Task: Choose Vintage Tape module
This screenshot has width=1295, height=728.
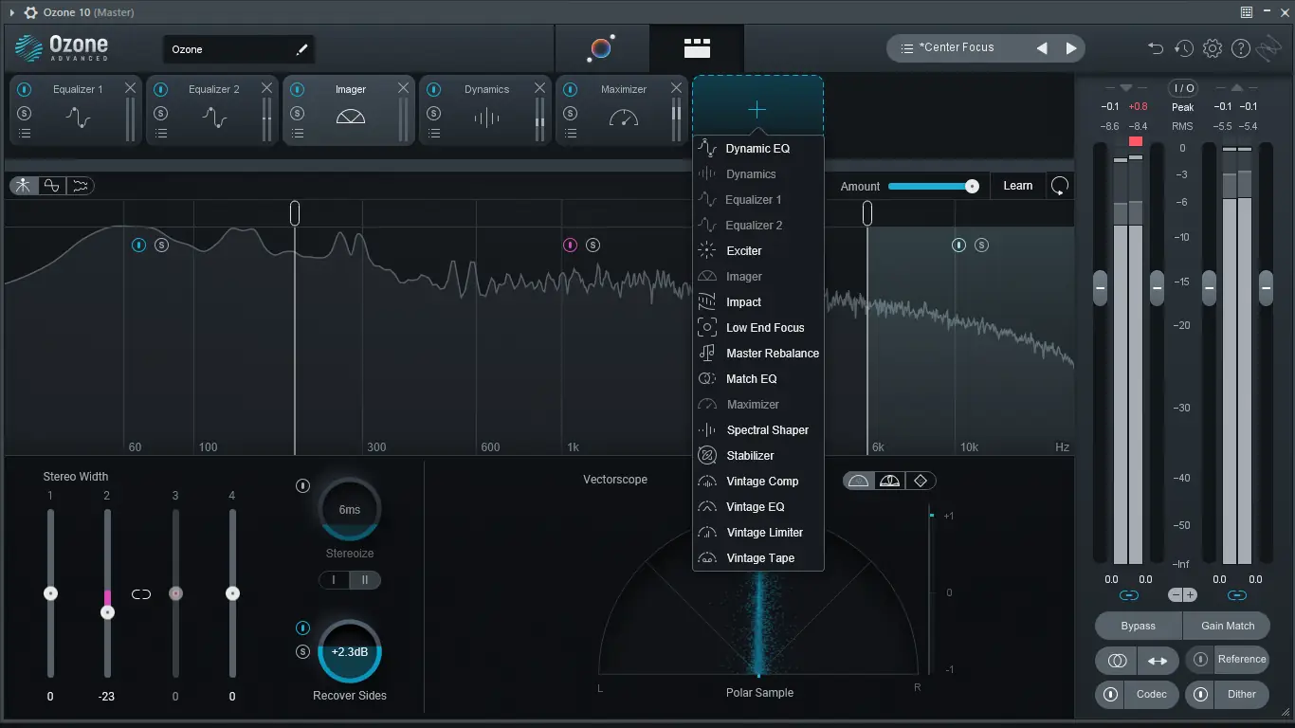Action: 758,558
